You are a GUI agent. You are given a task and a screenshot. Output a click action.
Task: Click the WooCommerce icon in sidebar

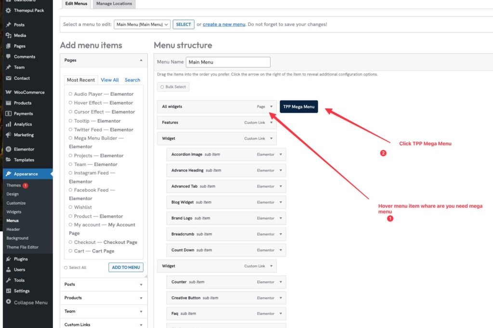click(8, 92)
